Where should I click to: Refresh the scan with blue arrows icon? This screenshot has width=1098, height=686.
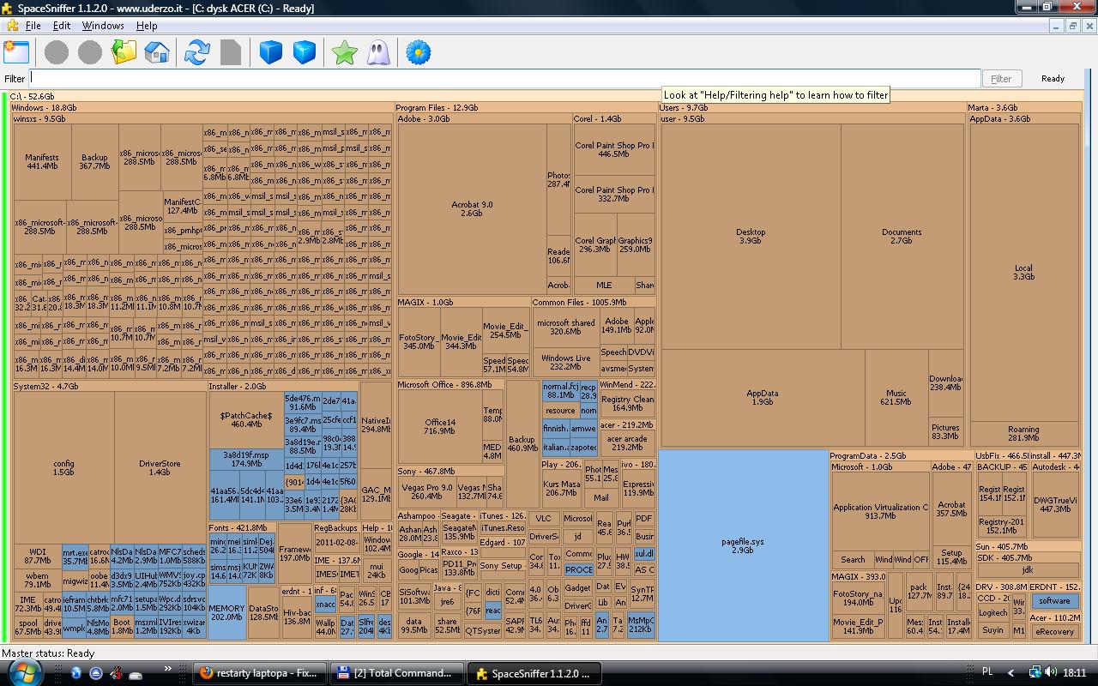(x=197, y=52)
